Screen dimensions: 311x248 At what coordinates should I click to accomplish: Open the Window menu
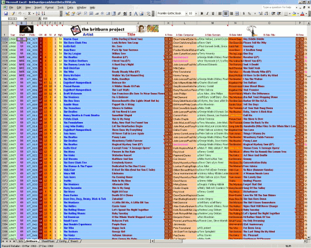(81, 8)
